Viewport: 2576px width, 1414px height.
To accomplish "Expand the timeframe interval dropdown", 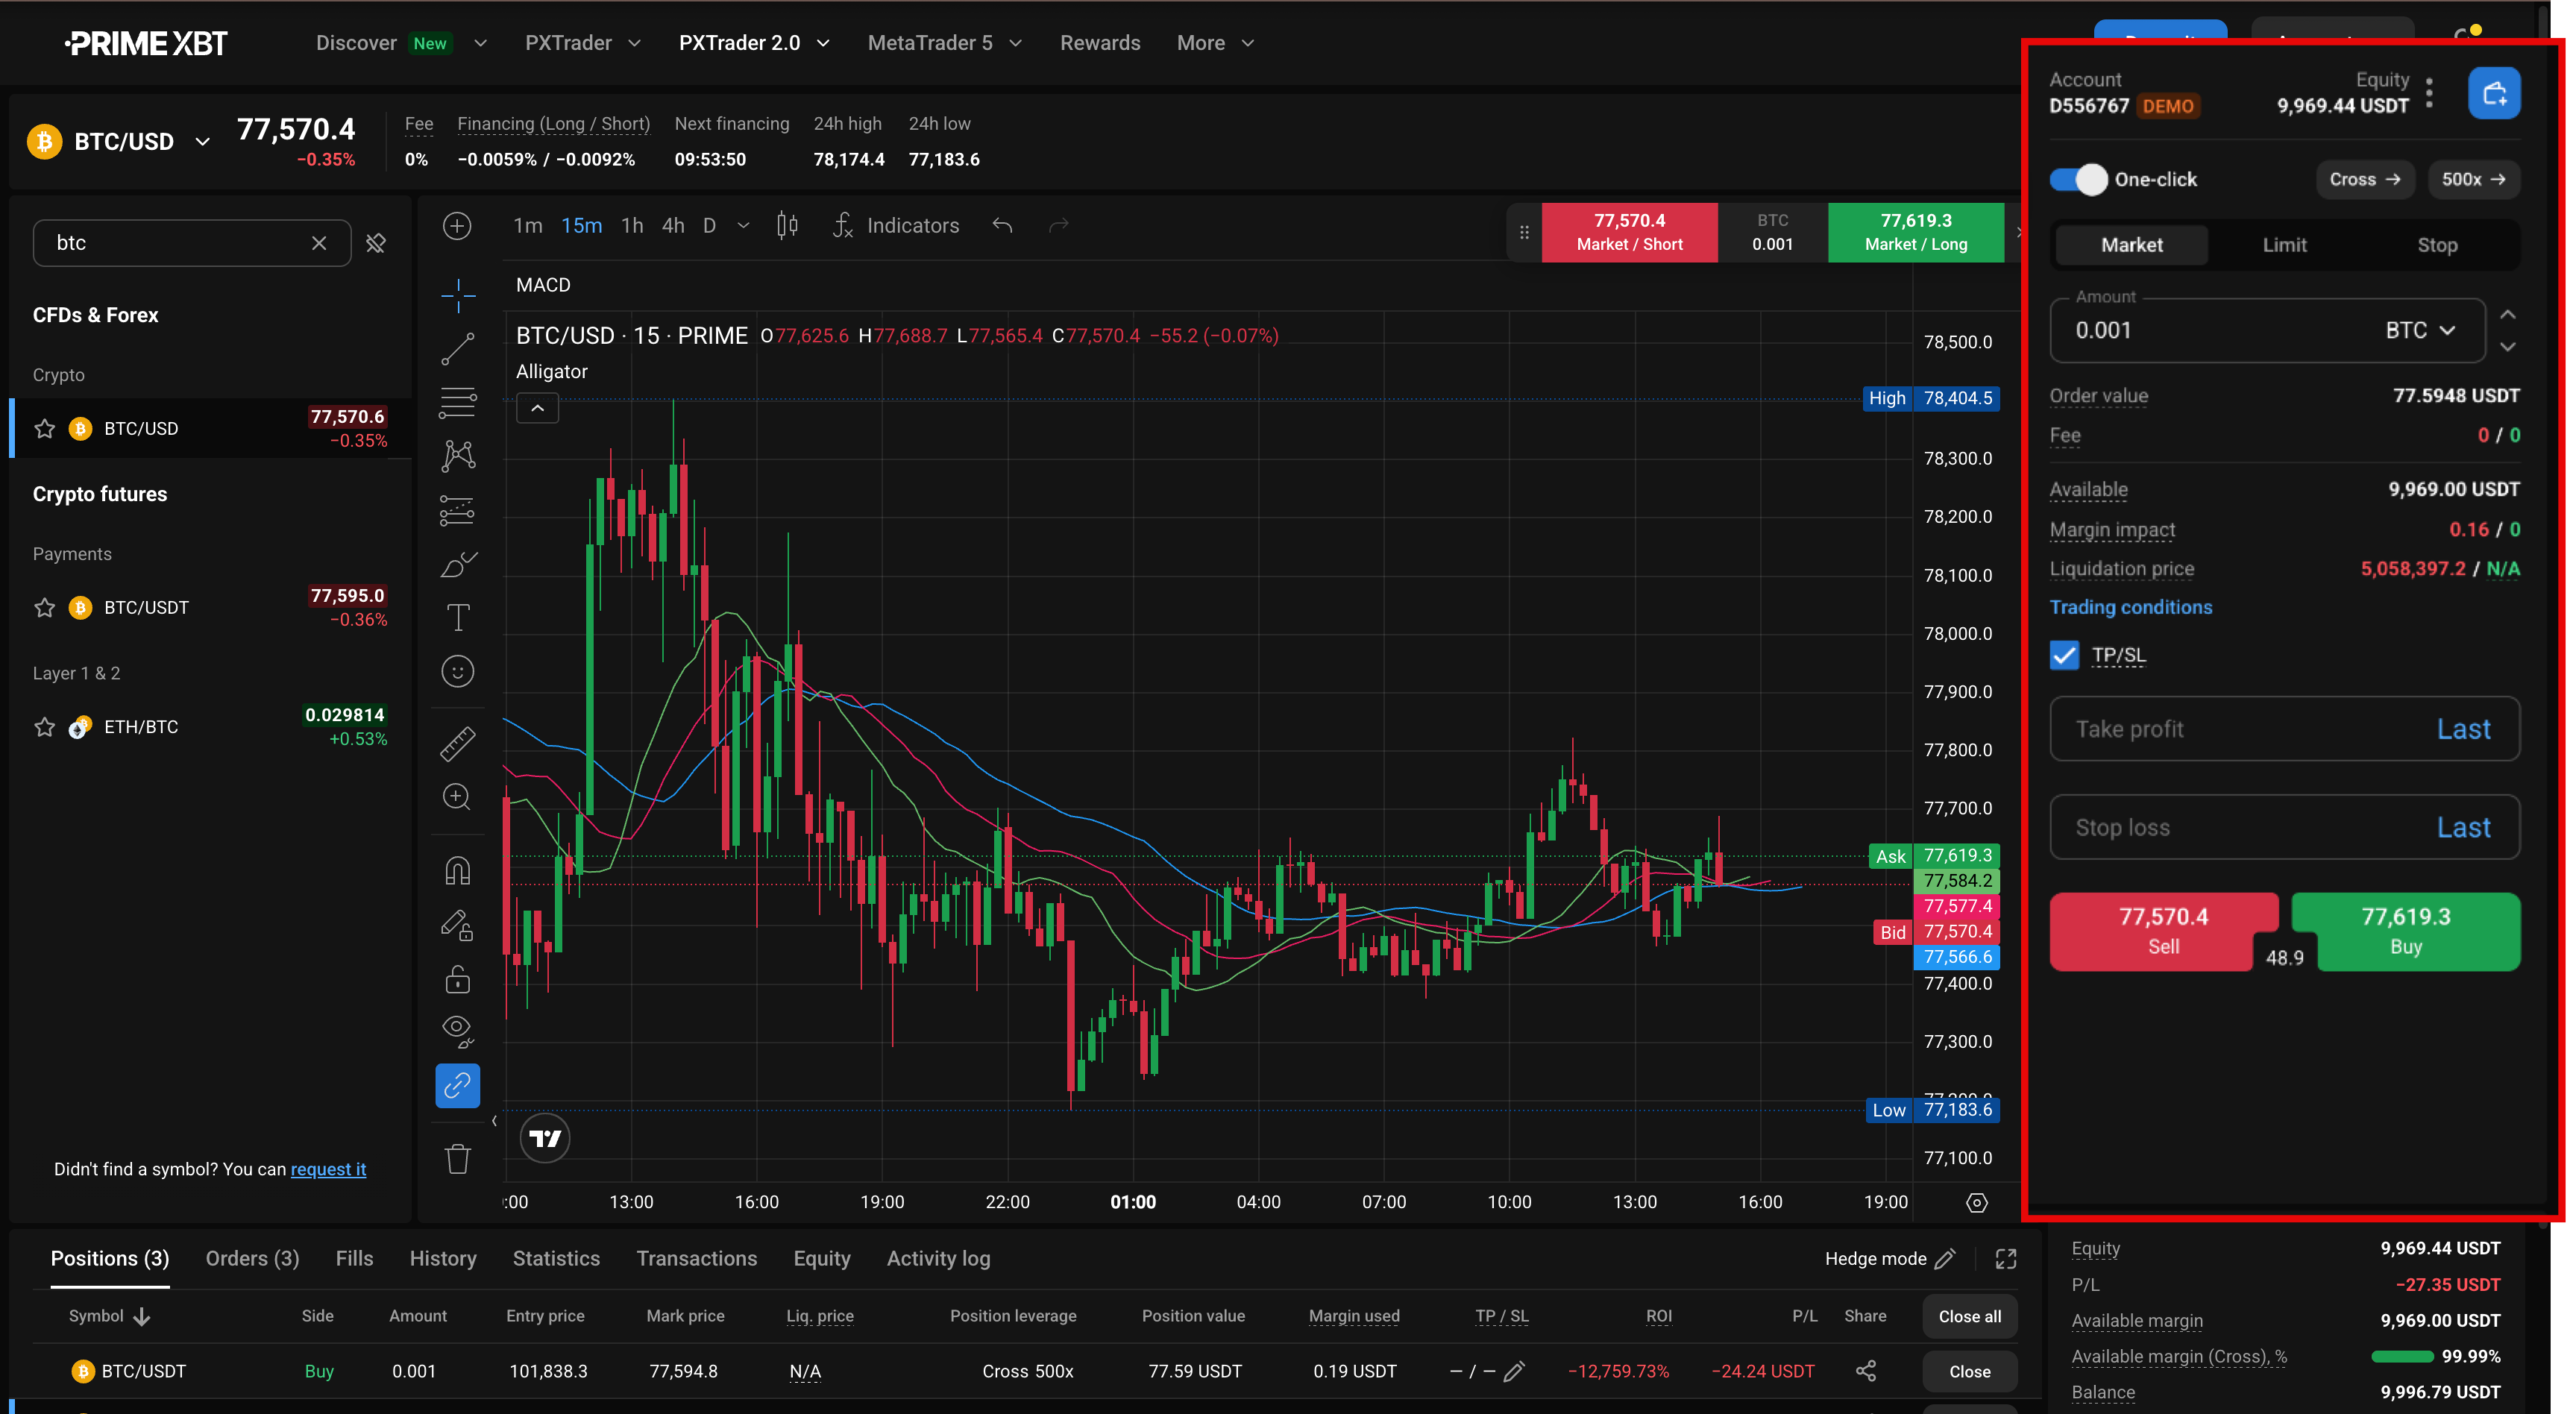I will click(x=743, y=226).
